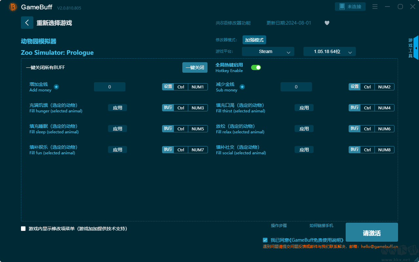Click 应用 for Fill sleep
This screenshot has width=419, height=262.
[118, 129]
